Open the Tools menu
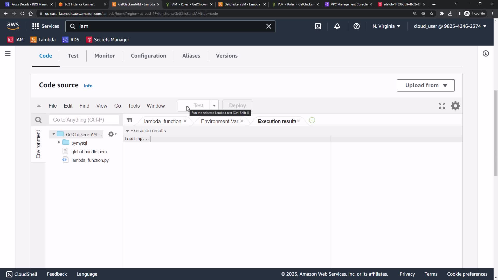This screenshot has height=280, width=498. (134, 106)
